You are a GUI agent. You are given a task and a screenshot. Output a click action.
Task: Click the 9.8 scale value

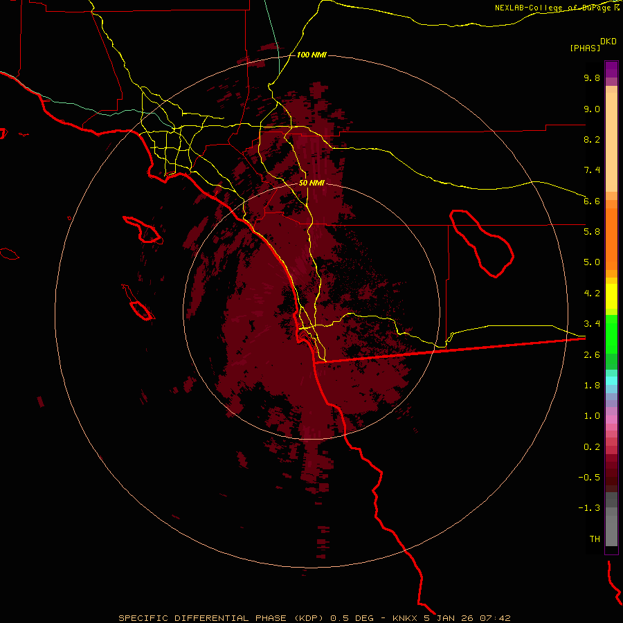pos(592,78)
